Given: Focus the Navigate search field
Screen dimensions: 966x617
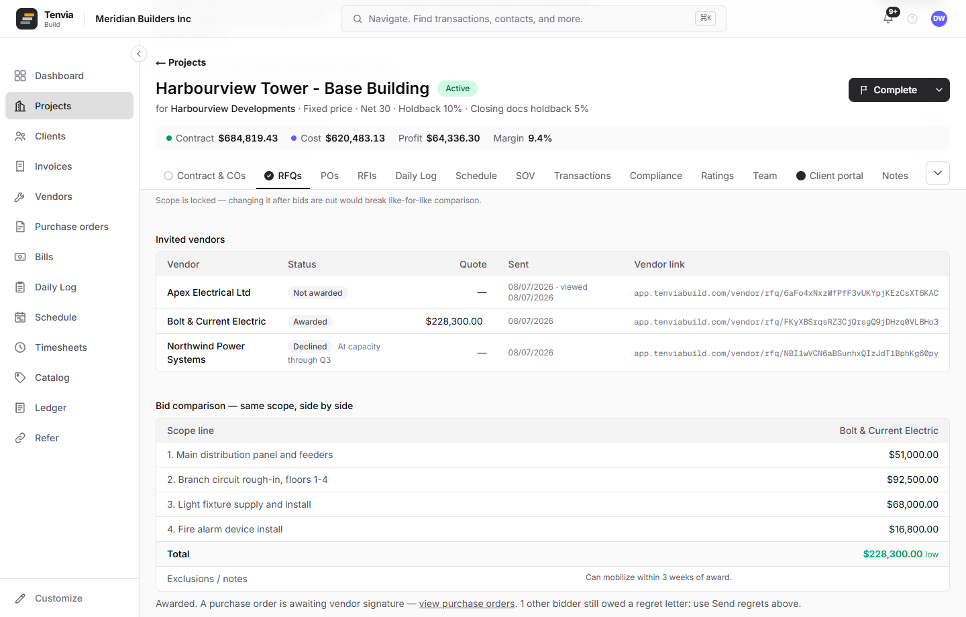Looking at the screenshot, I should (x=534, y=19).
